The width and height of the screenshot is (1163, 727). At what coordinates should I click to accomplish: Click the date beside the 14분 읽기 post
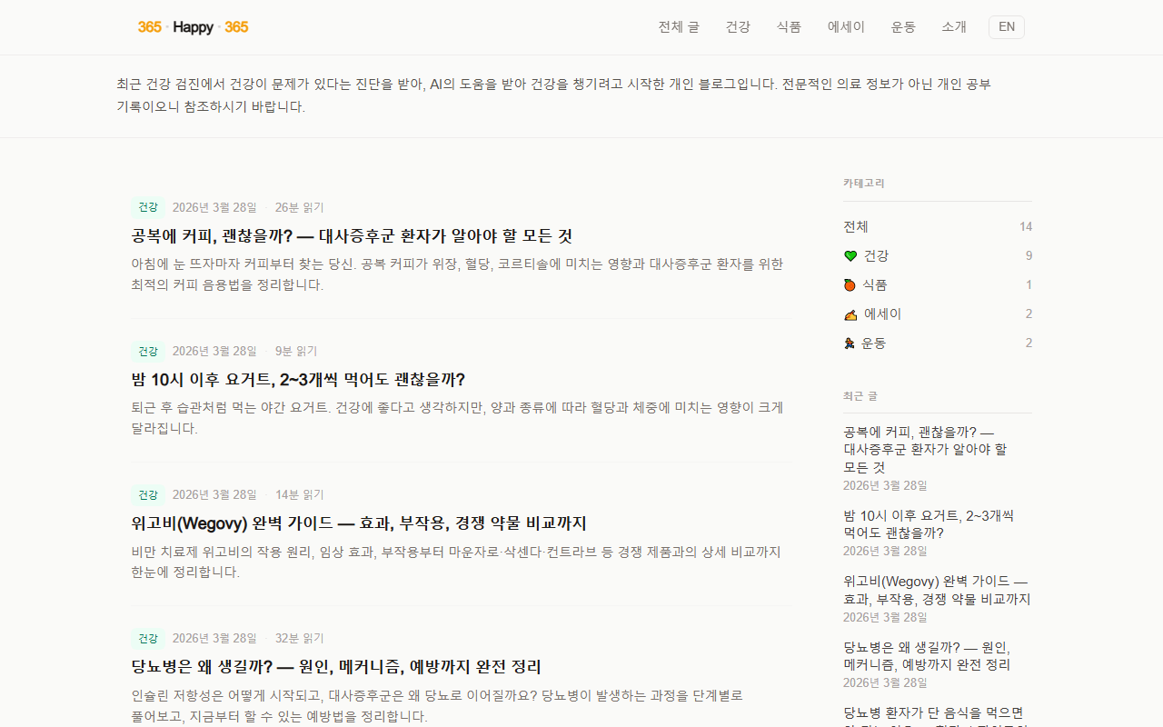(x=214, y=494)
